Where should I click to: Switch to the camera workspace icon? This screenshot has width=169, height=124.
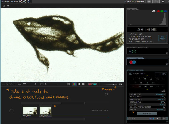coord(156,2)
